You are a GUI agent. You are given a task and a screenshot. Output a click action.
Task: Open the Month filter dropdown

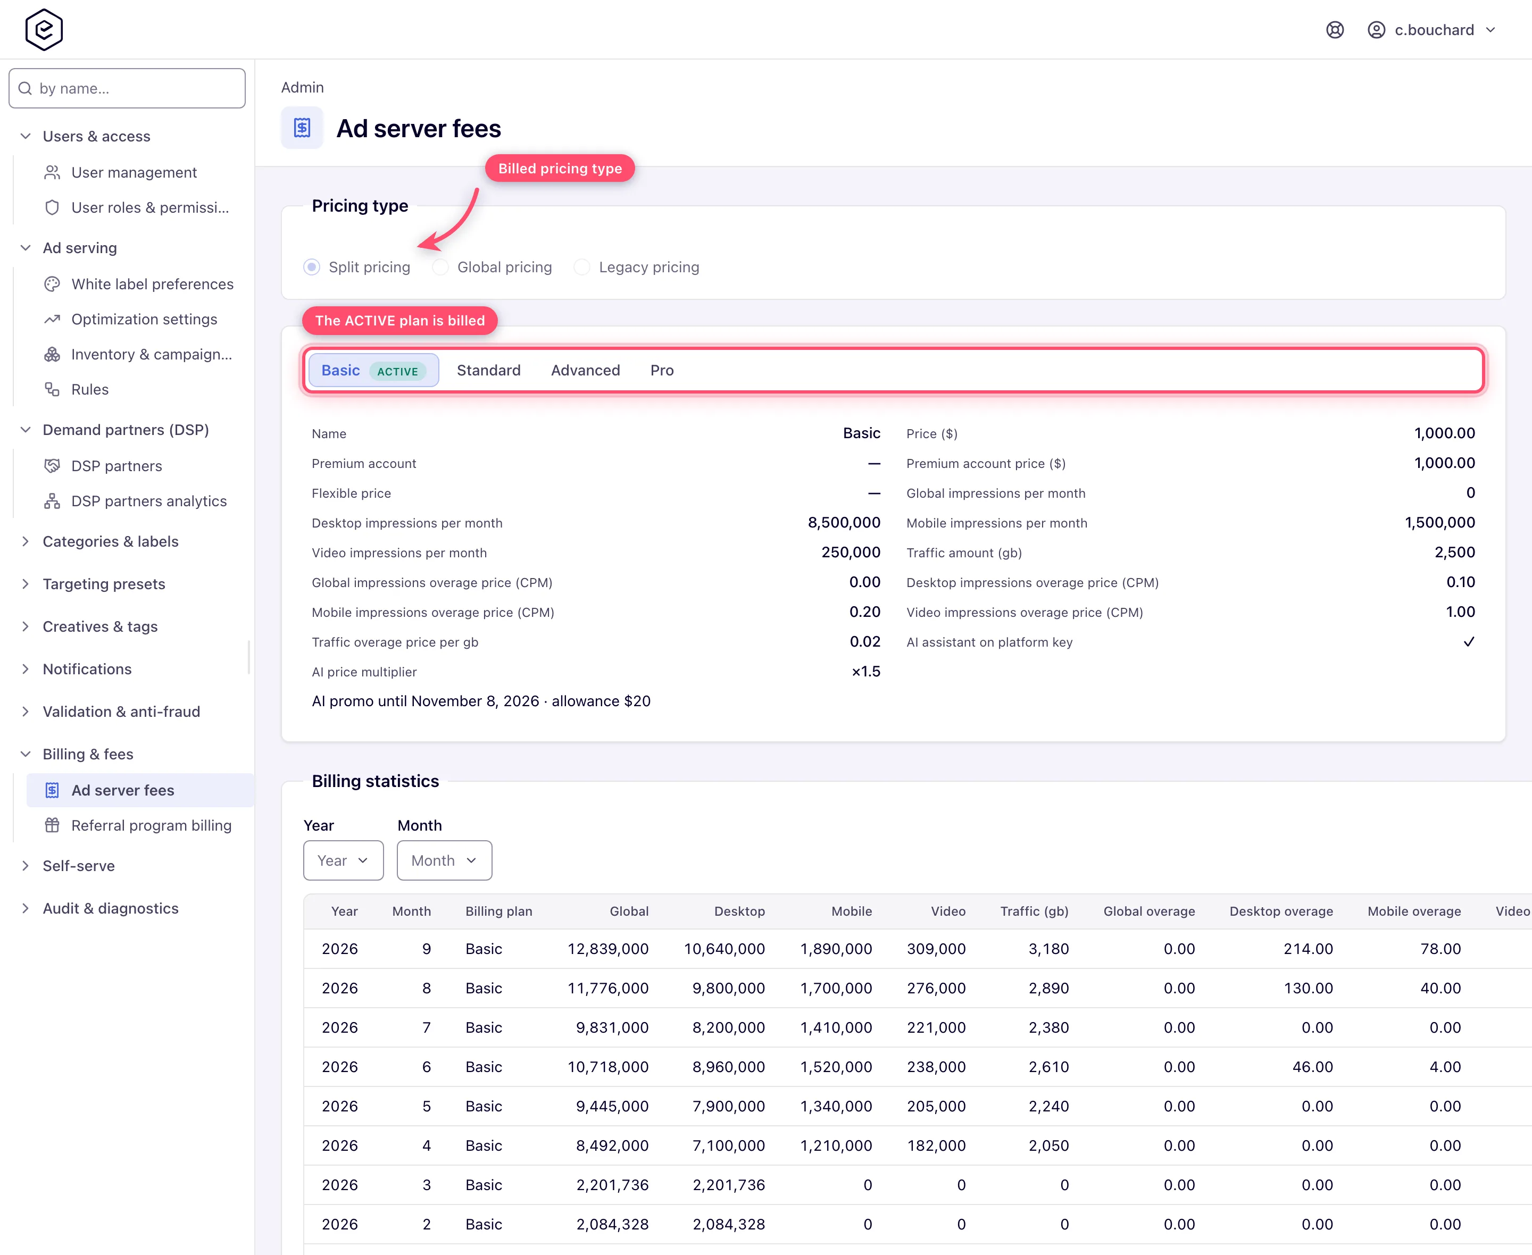coord(444,860)
